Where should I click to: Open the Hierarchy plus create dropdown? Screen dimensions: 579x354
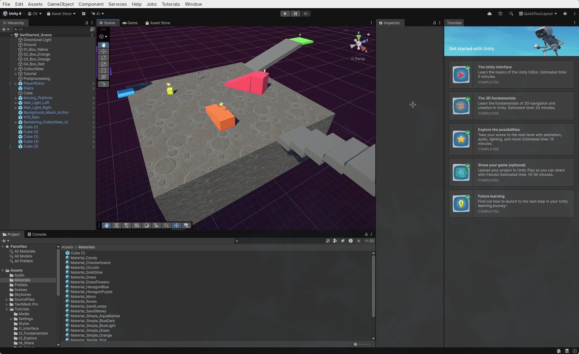[6, 29]
